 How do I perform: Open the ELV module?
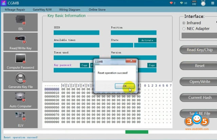[x=20, y=119]
